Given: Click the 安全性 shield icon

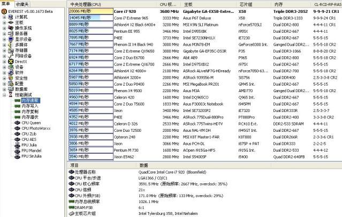Looking at the screenshot, I should 11,78.
